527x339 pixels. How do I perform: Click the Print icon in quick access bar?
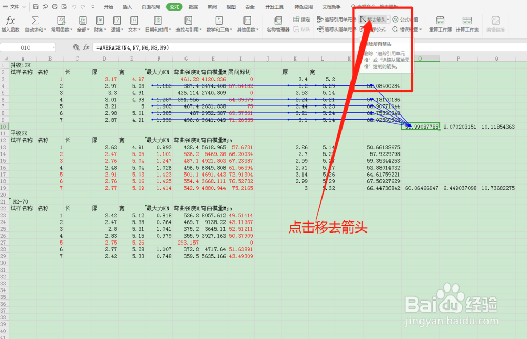54,7
